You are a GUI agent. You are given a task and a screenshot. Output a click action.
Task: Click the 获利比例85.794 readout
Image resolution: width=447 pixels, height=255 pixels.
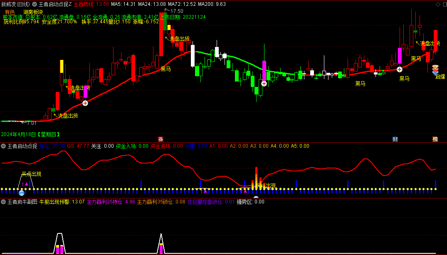tap(21, 22)
